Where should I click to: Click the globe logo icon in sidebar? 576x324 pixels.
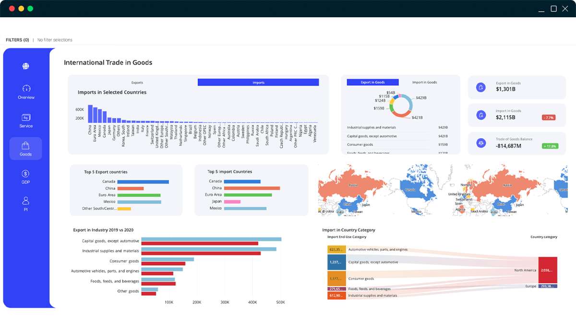click(x=26, y=66)
